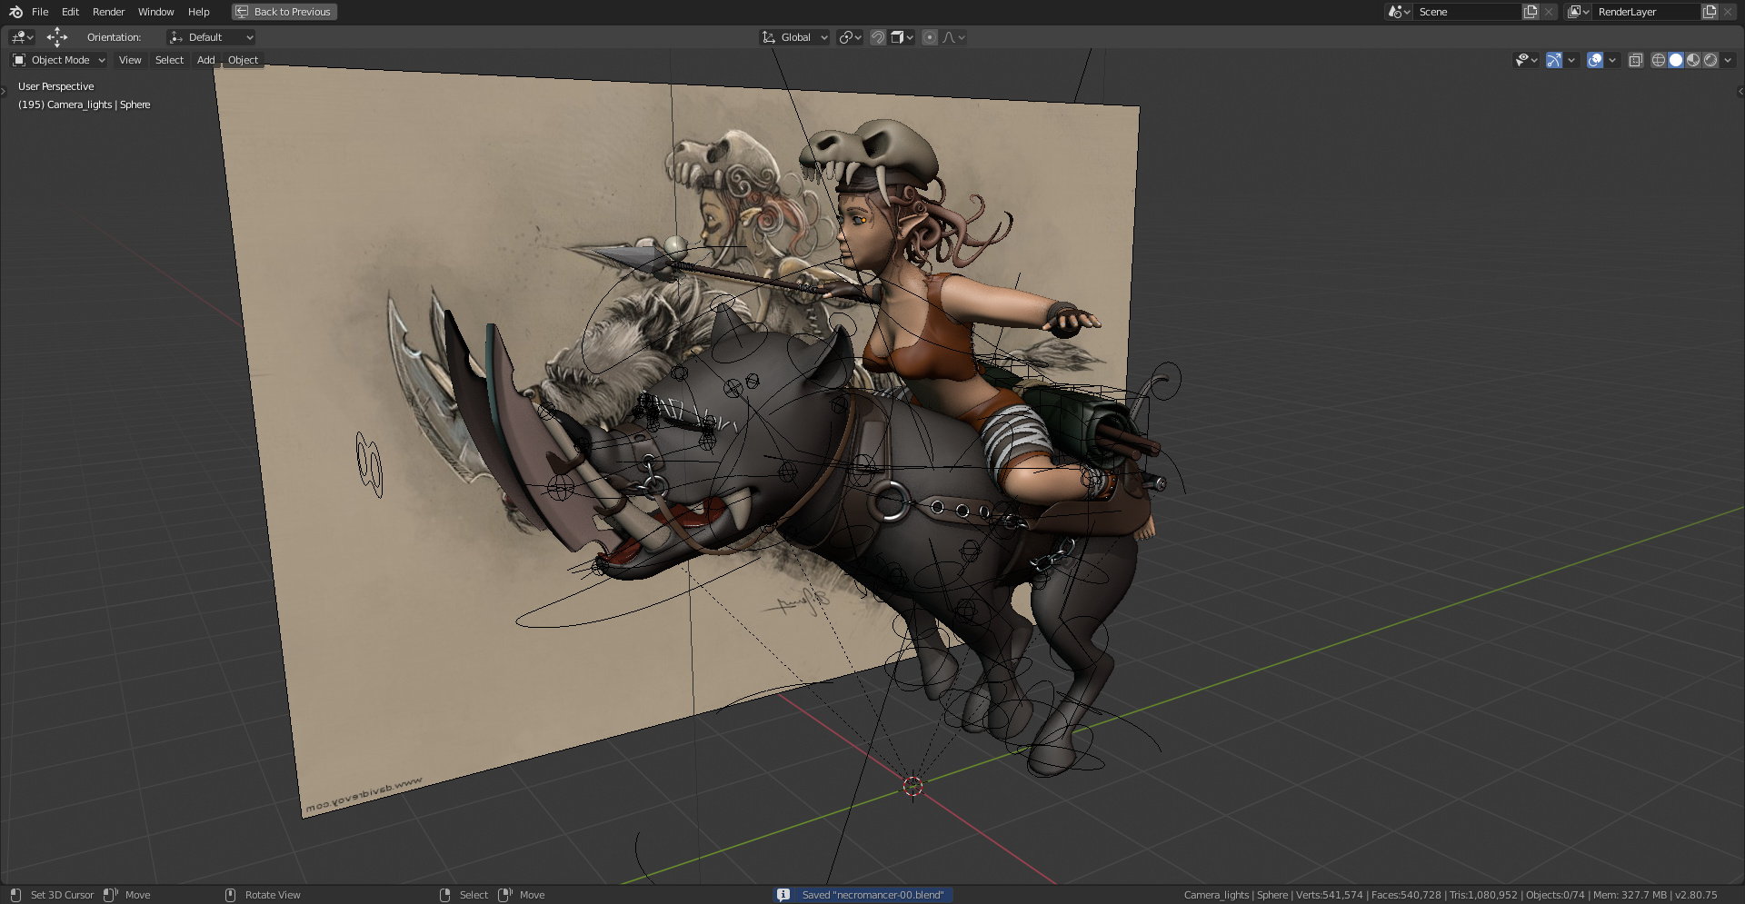
Task: Switch to Wireframe shading
Action: pos(1659,60)
